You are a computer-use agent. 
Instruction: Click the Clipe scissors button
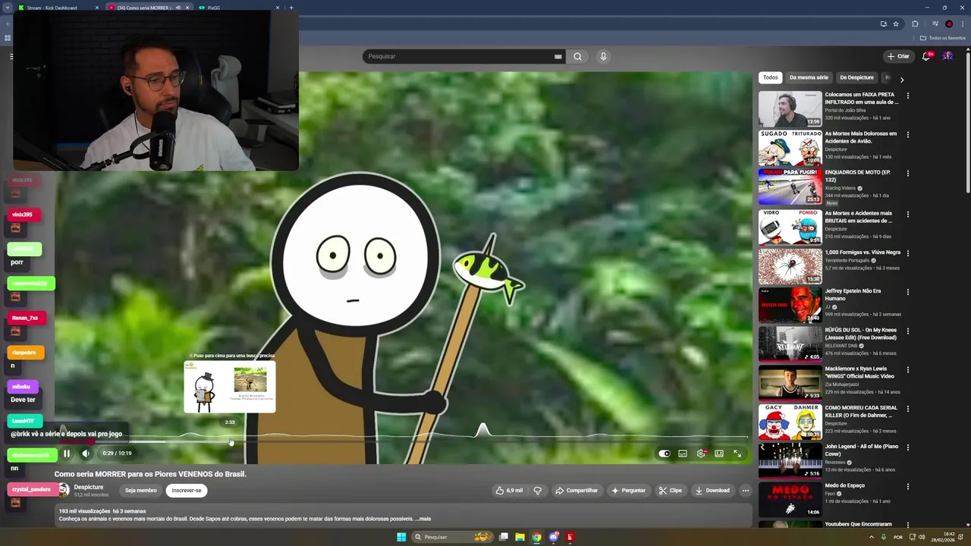[670, 491]
